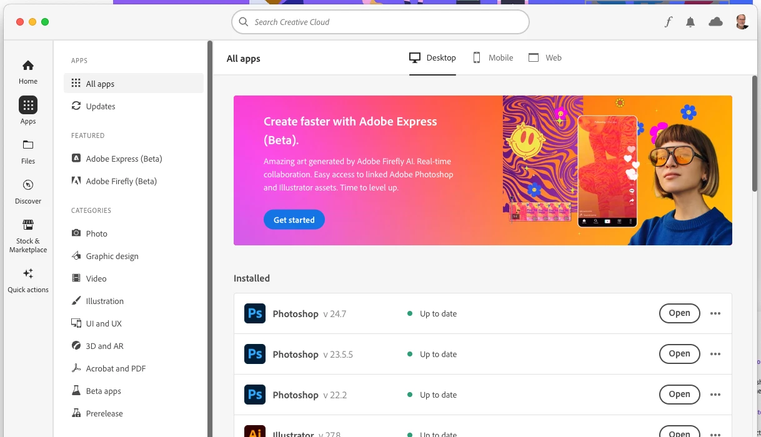Open Illustrator v 27.8
Screen dimensions: 761x437
679,432
